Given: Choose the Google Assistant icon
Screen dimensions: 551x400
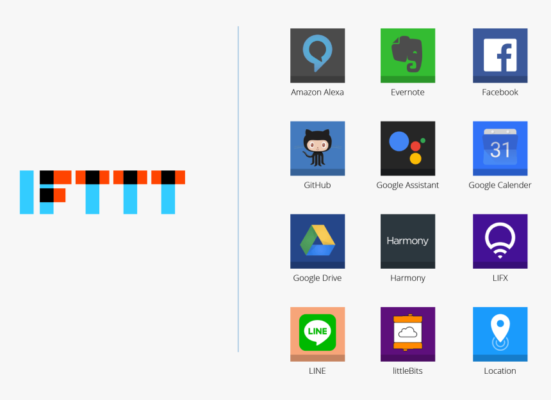Looking at the screenshot, I should 407,148.
